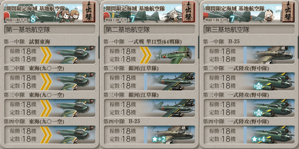
Task: Click the yellow proficiency chevrons on 試製東海
Action: 46,55
